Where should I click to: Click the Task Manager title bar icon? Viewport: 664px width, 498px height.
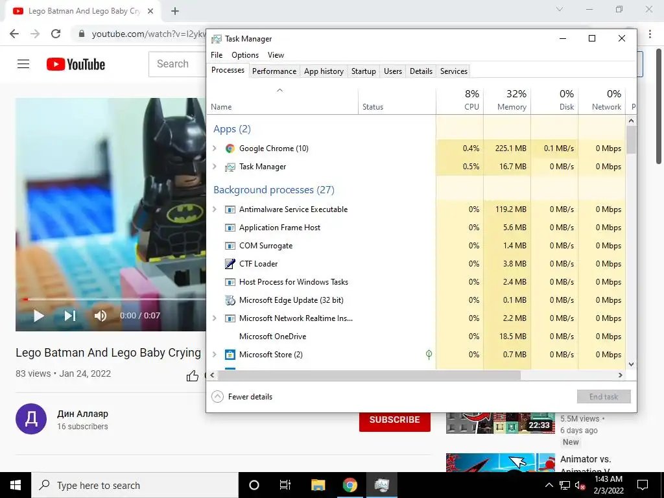point(217,39)
